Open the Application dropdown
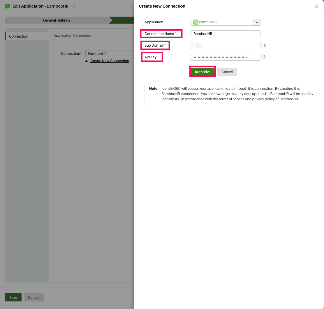324x309 pixels. coord(257,22)
